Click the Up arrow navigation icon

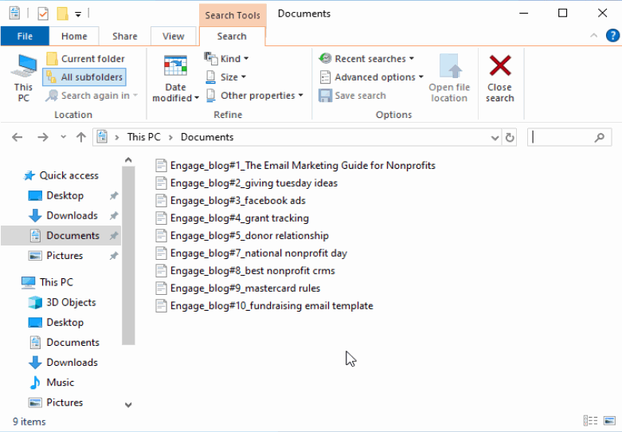(x=80, y=137)
